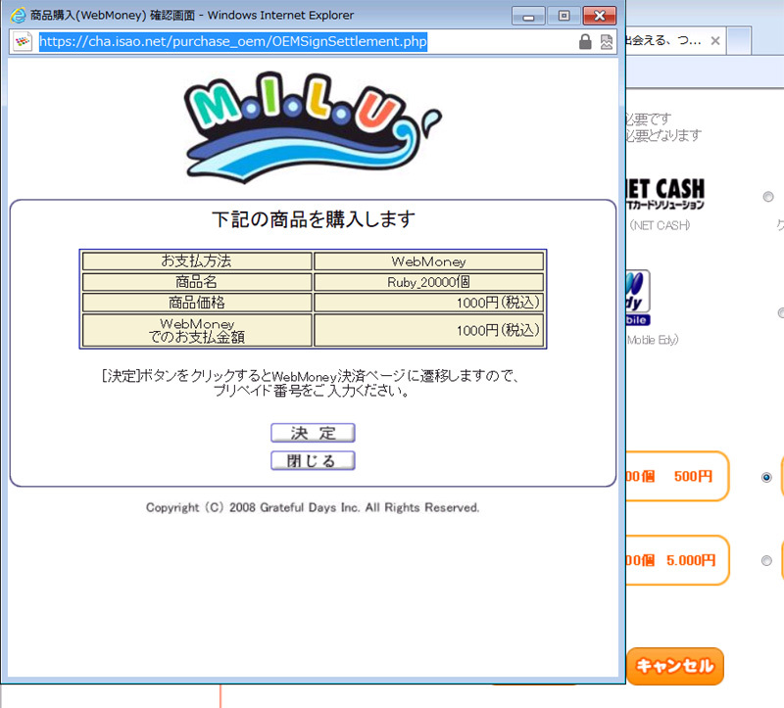The image size is (784, 708).
Task: Select the URL in the address bar
Action: click(x=232, y=42)
